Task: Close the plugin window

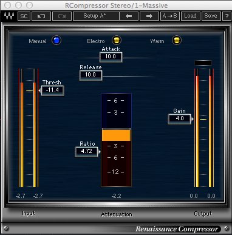Action: tap(8, 5)
